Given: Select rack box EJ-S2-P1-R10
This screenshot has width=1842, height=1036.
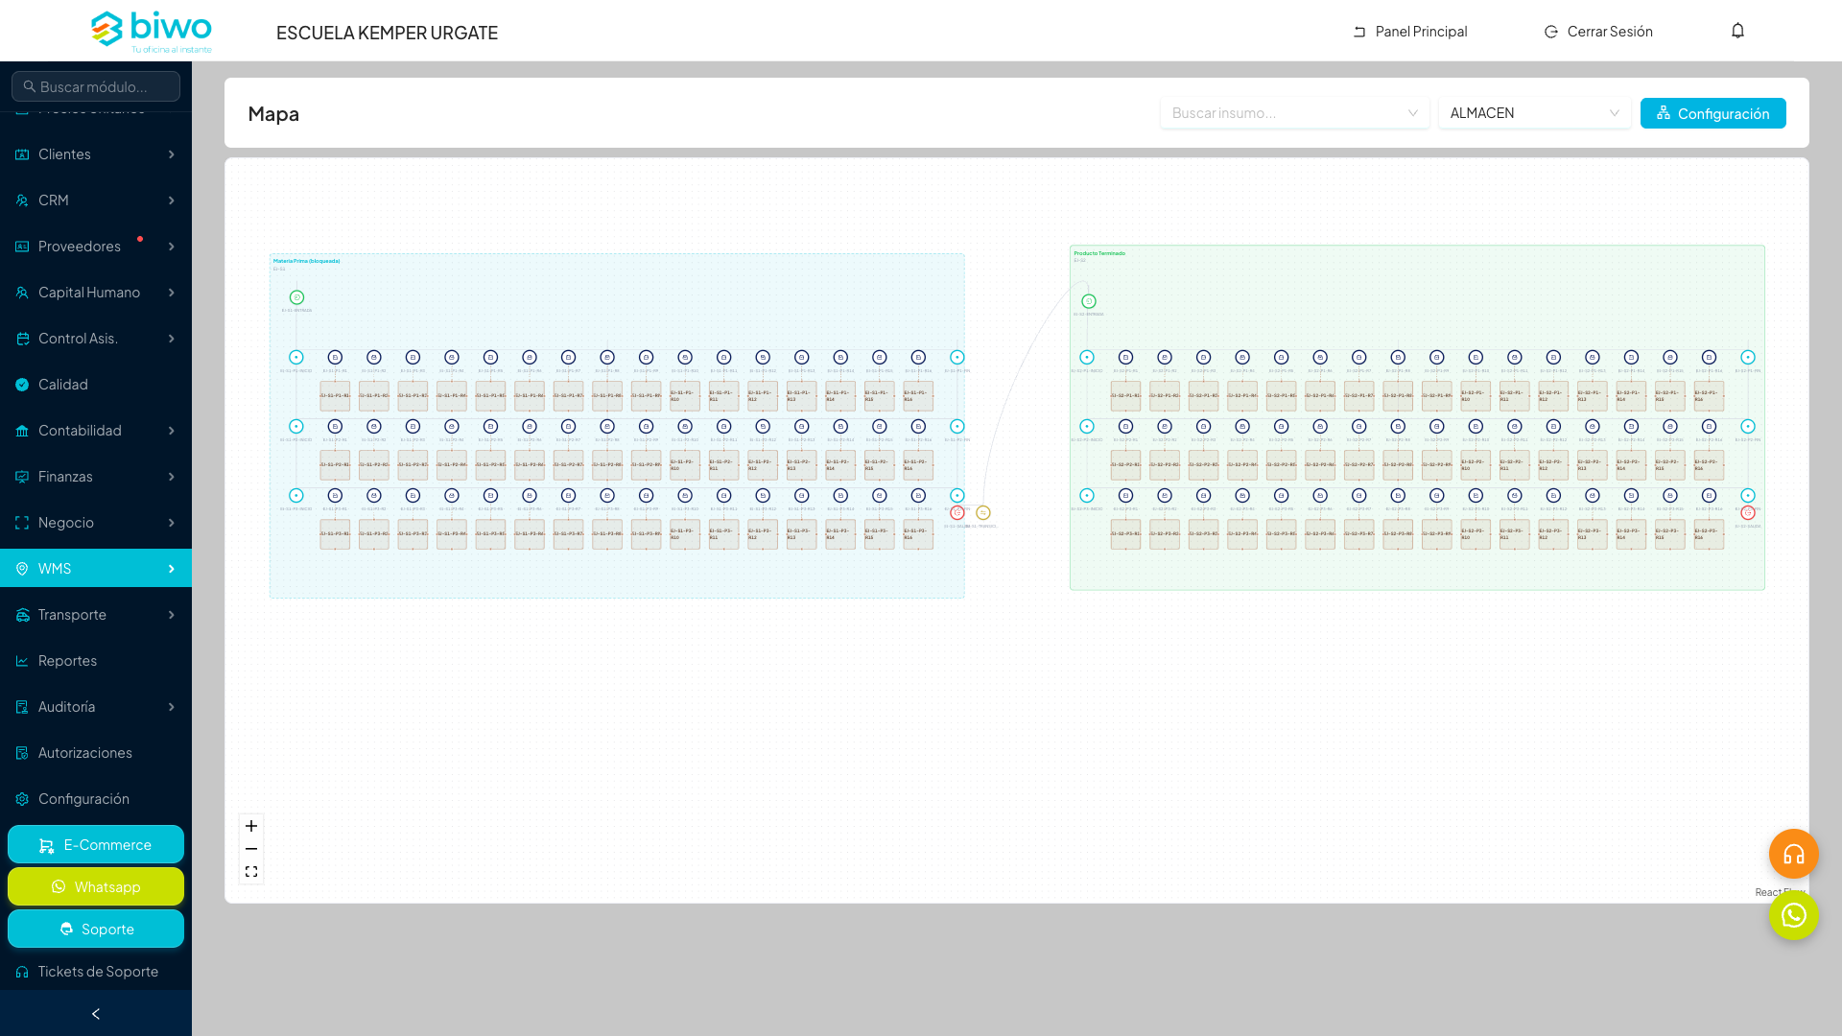Looking at the screenshot, I should (x=1476, y=396).
